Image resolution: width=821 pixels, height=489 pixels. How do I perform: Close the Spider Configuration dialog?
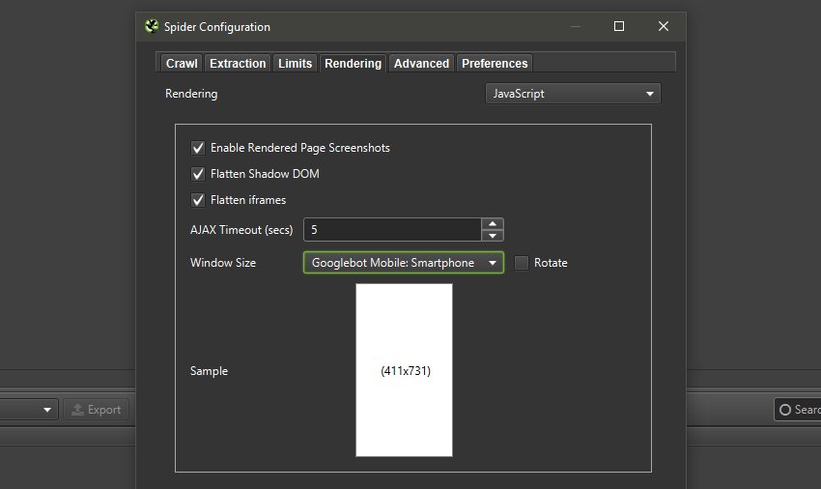(x=664, y=26)
